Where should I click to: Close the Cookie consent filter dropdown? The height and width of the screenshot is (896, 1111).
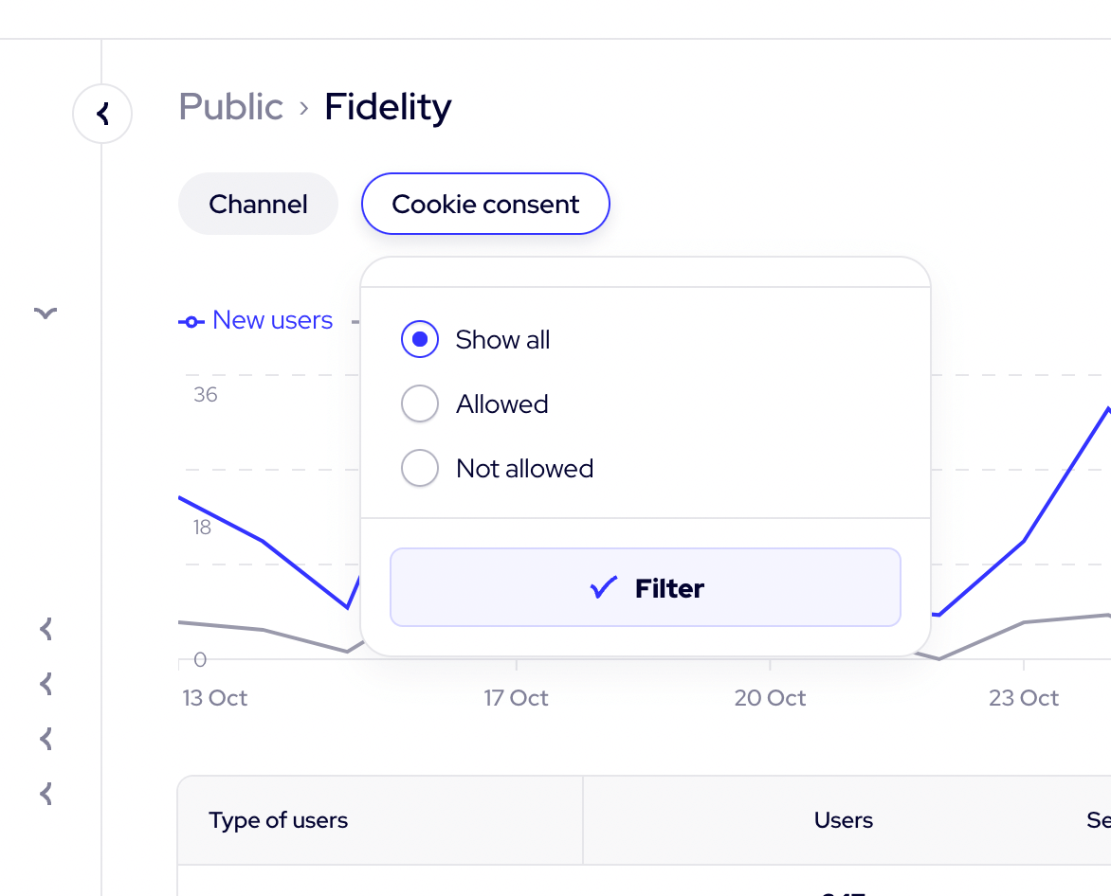485,204
